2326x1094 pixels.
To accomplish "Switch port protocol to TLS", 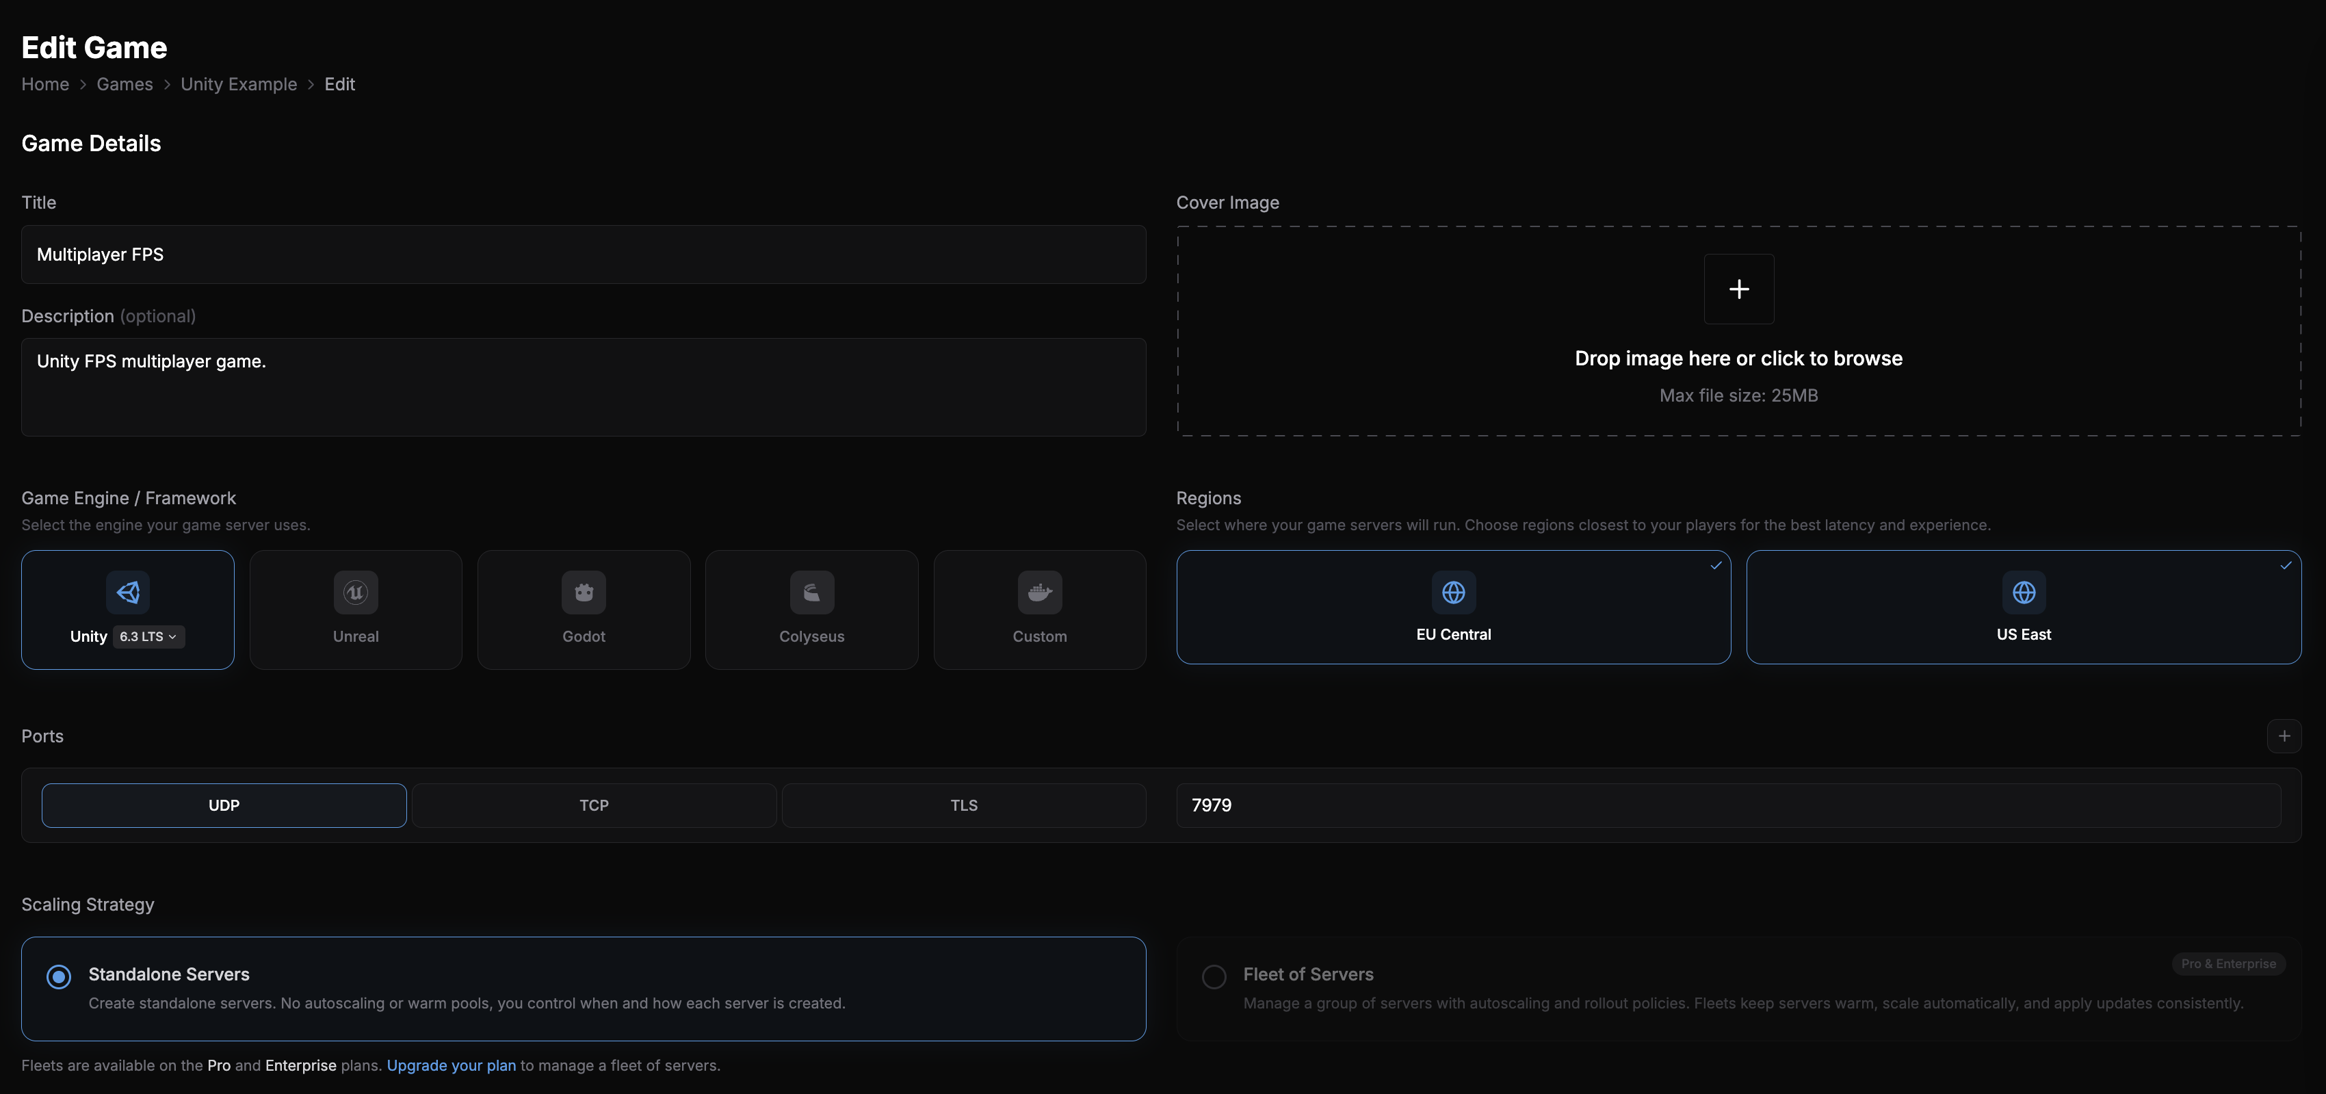I will click(963, 805).
